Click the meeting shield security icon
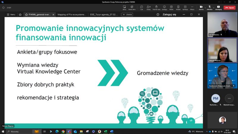Viewport: 238px width, 134px height. [x=4, y=8]
